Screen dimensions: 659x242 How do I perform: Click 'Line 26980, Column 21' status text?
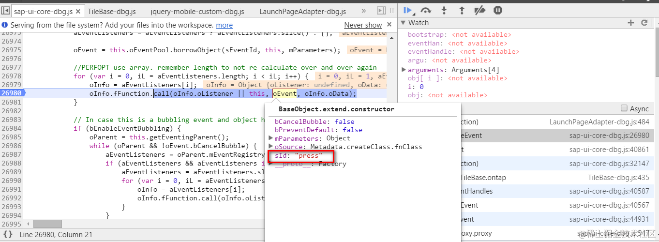(56, 234)
